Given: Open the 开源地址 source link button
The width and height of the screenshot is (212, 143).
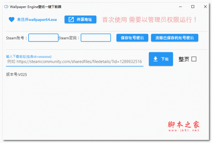Looking at the screenshot, I should [81, 19].
